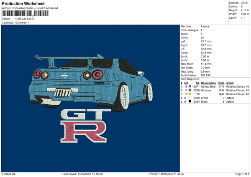Select the Min Stitch value '0.3 mm'
251x177 pixels.
point(205,68)
